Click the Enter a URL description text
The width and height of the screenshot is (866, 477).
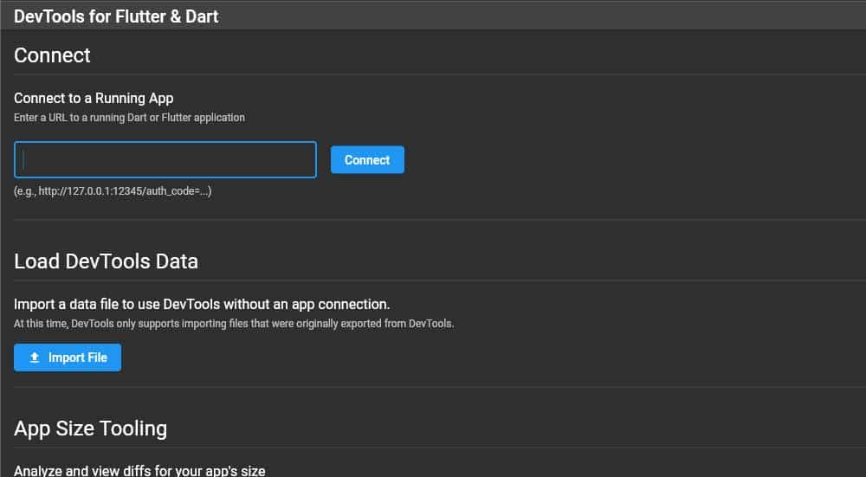pos(129,117)
